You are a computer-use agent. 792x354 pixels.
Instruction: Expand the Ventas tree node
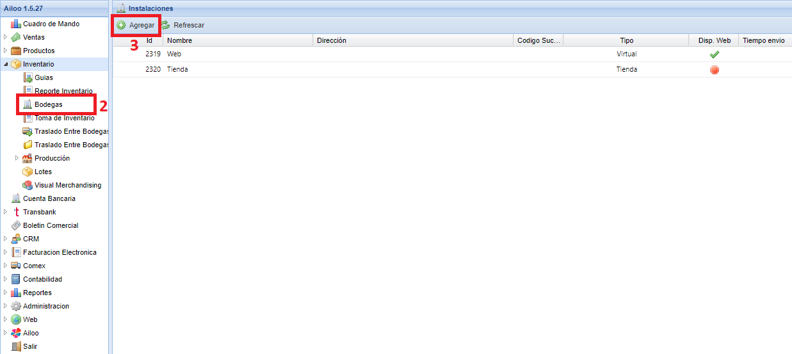[6, 37]
